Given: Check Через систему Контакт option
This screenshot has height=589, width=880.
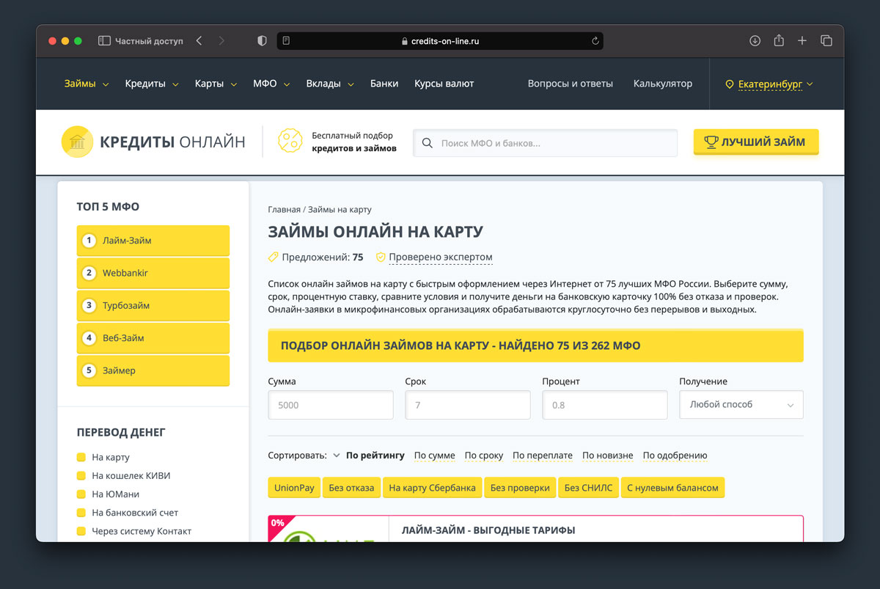Looking at the screenshot, I should [x=81, y=531].
